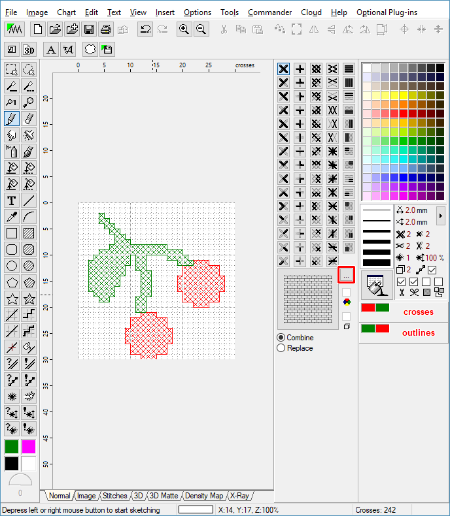Open the Chart menu
The image size is (450, 516).
pyautogui.click(x=66, y=12)
